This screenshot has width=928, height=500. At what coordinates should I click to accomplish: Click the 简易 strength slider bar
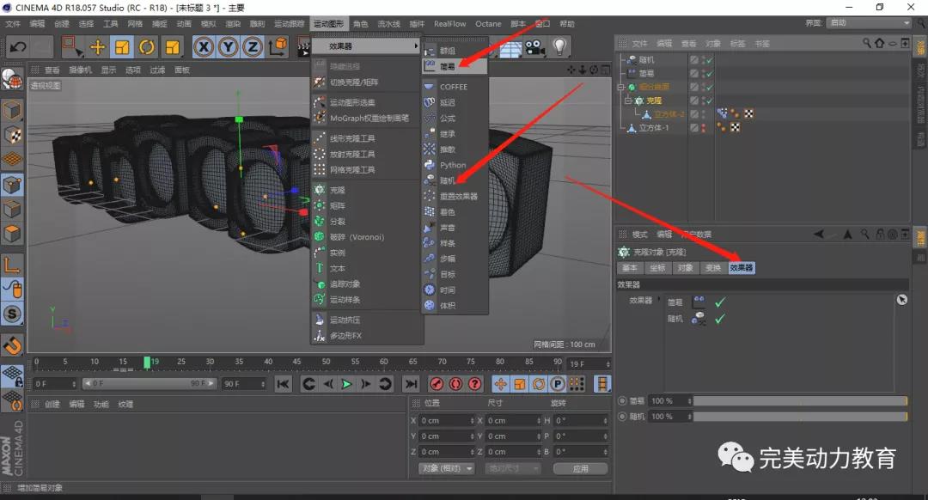[799, 401]
